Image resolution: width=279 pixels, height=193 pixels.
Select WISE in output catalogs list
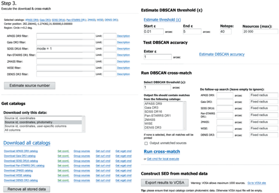163,123
